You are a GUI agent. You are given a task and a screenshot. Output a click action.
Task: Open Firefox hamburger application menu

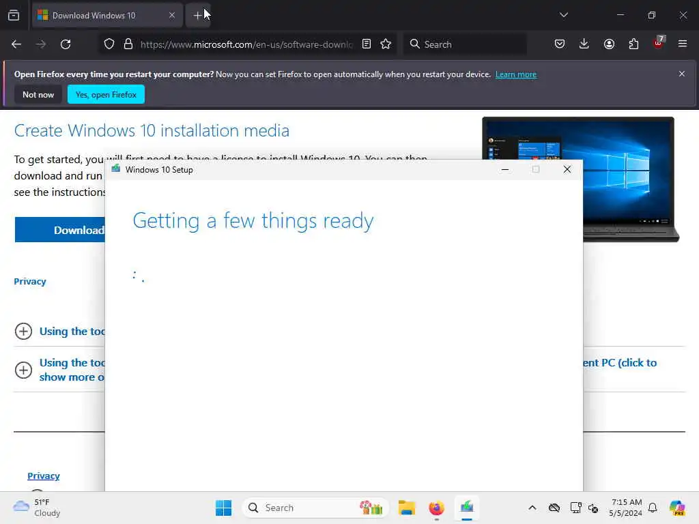tap(683, 44)
